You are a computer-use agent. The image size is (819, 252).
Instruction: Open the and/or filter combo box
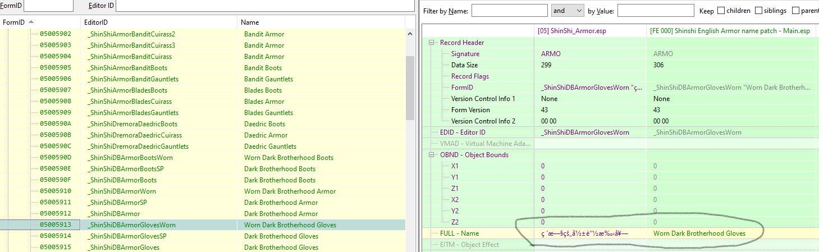568,11
